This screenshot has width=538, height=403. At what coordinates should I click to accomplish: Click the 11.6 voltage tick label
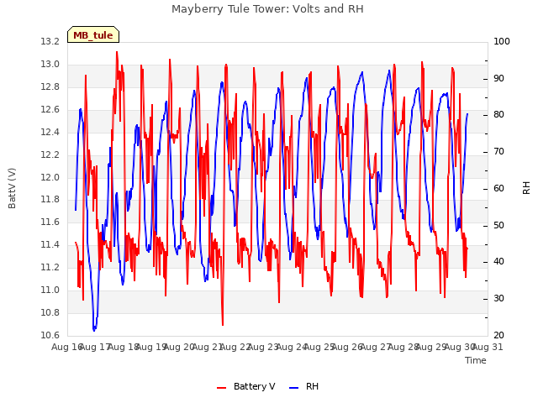(x=50, y=222)
